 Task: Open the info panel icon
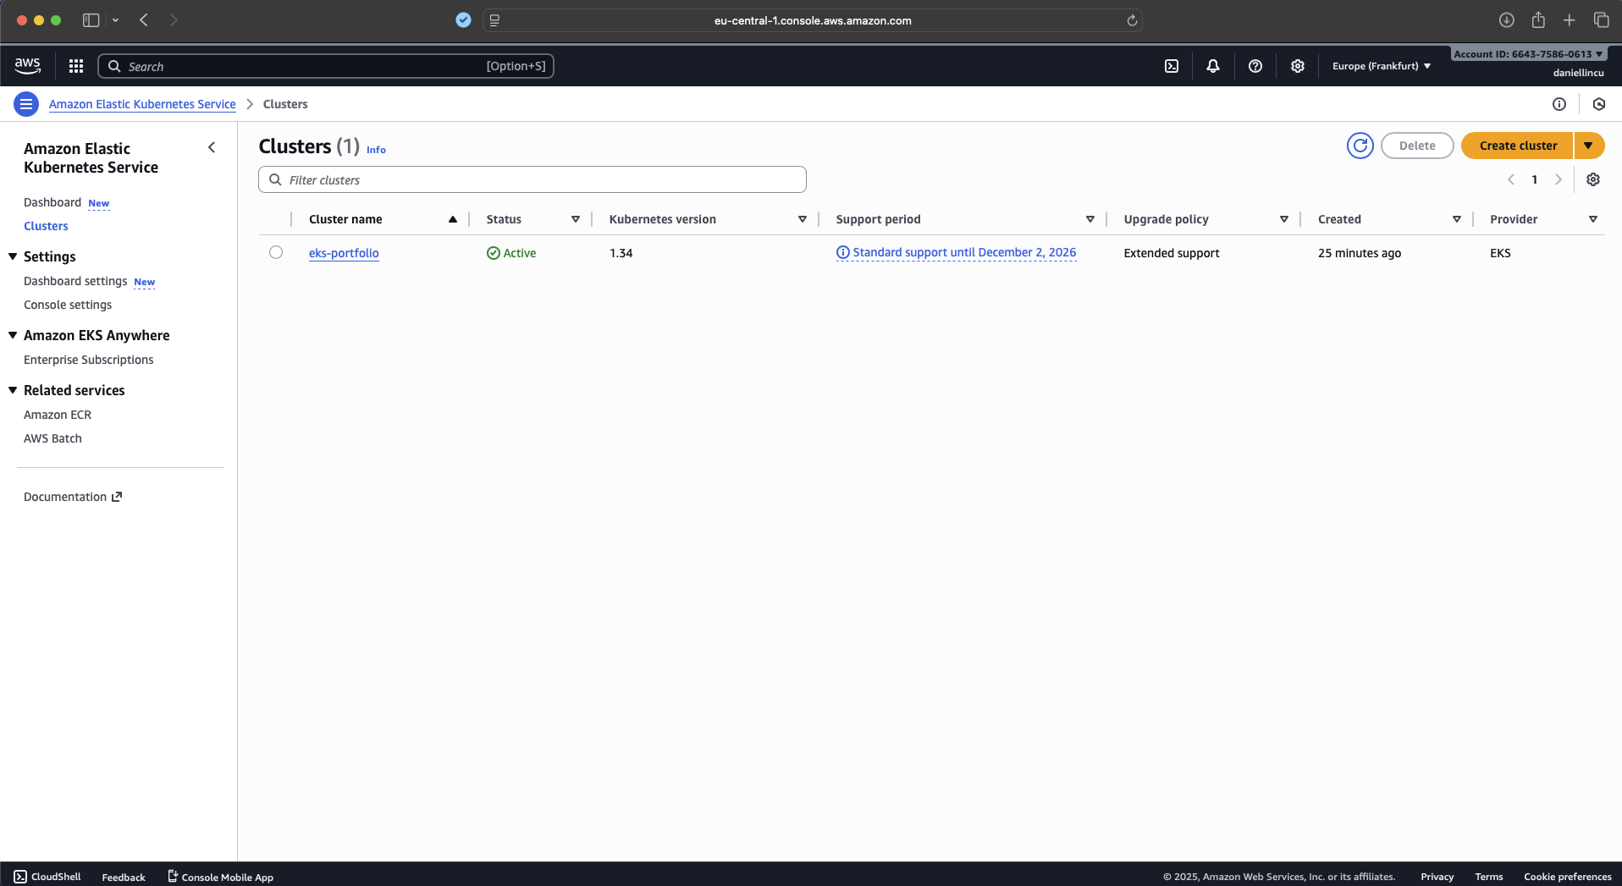point(1559,104)
